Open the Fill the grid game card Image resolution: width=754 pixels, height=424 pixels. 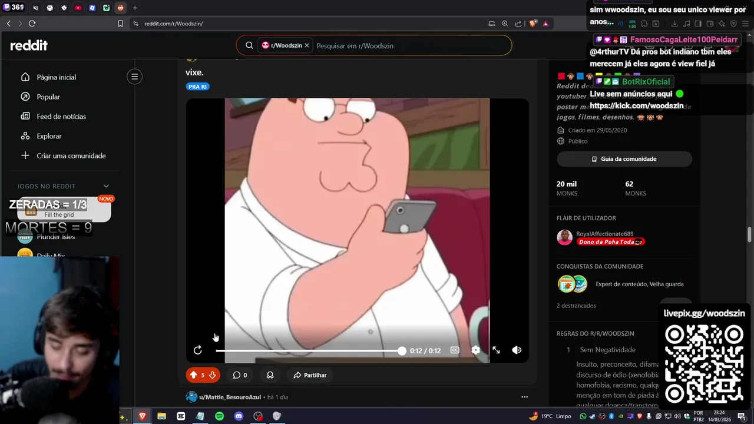point(64,210)
